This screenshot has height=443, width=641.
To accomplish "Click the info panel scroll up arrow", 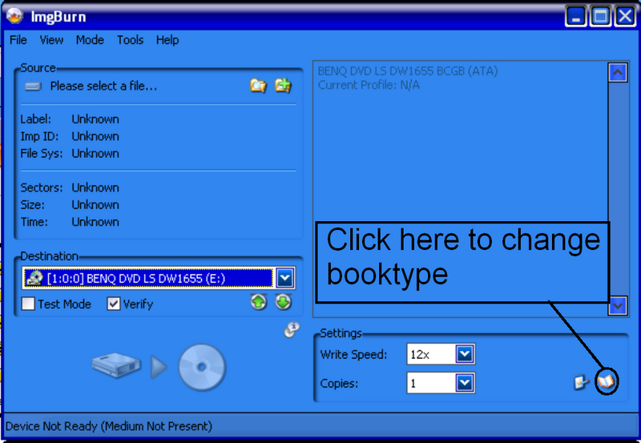I will click(x=618, y=73).
